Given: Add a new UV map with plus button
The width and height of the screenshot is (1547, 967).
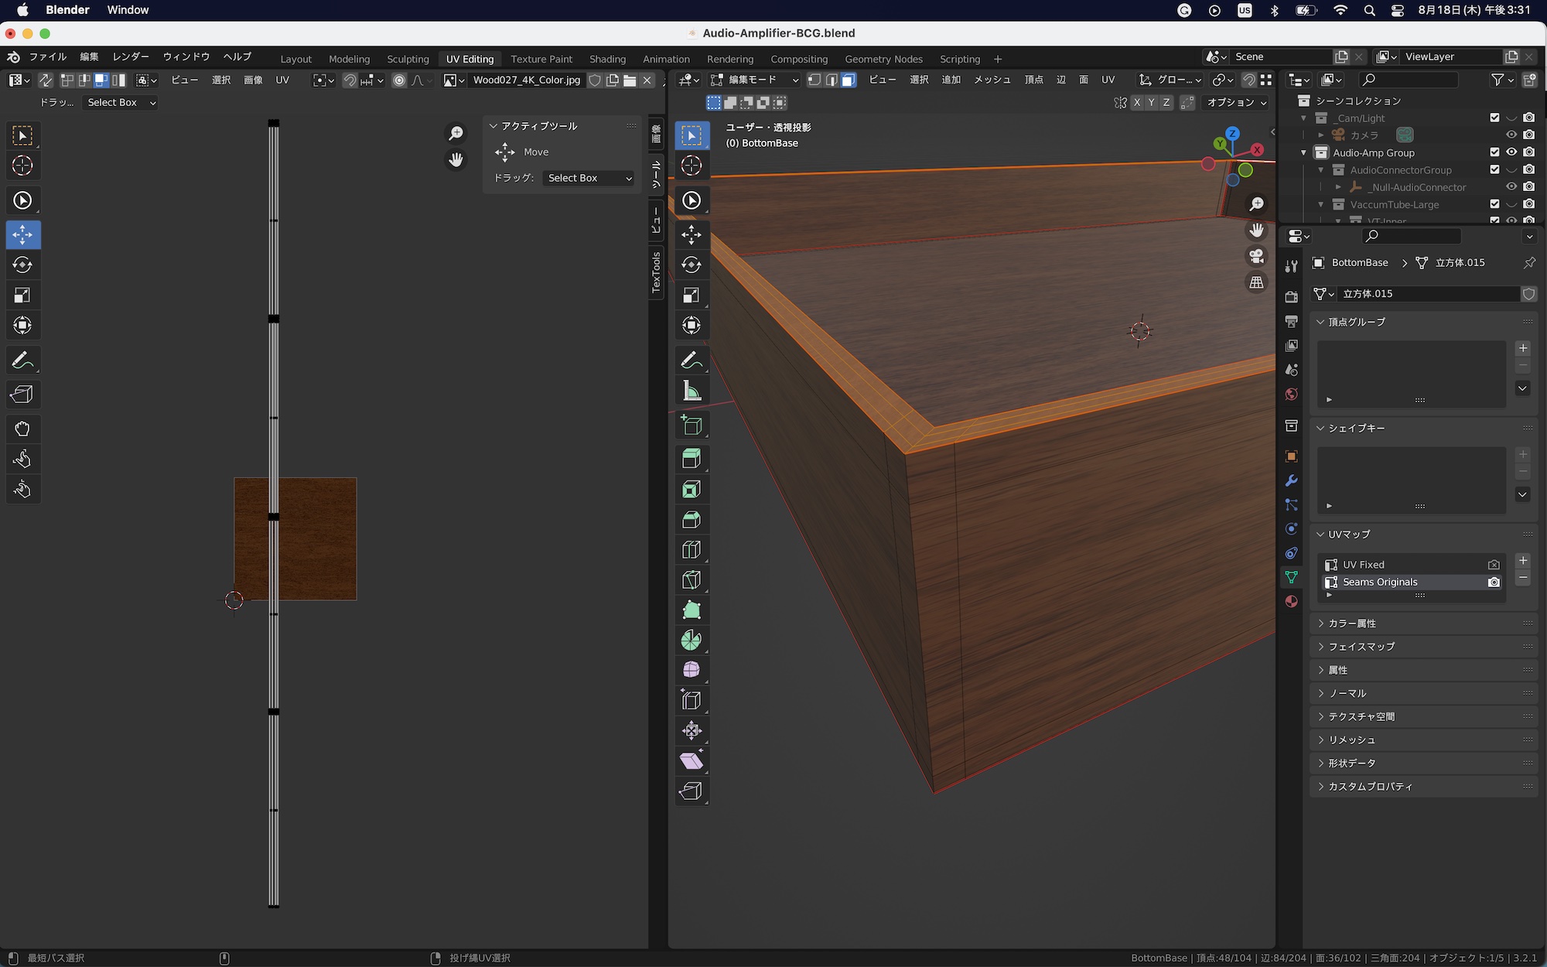Looking at the screenshot, I should [1523, 561].
